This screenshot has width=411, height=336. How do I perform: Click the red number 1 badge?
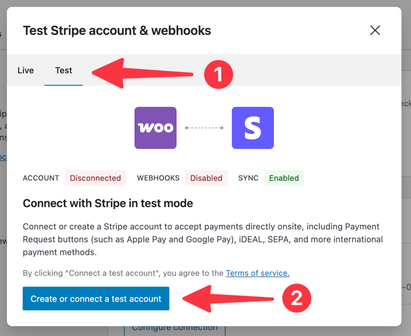[x=219, y=74]
